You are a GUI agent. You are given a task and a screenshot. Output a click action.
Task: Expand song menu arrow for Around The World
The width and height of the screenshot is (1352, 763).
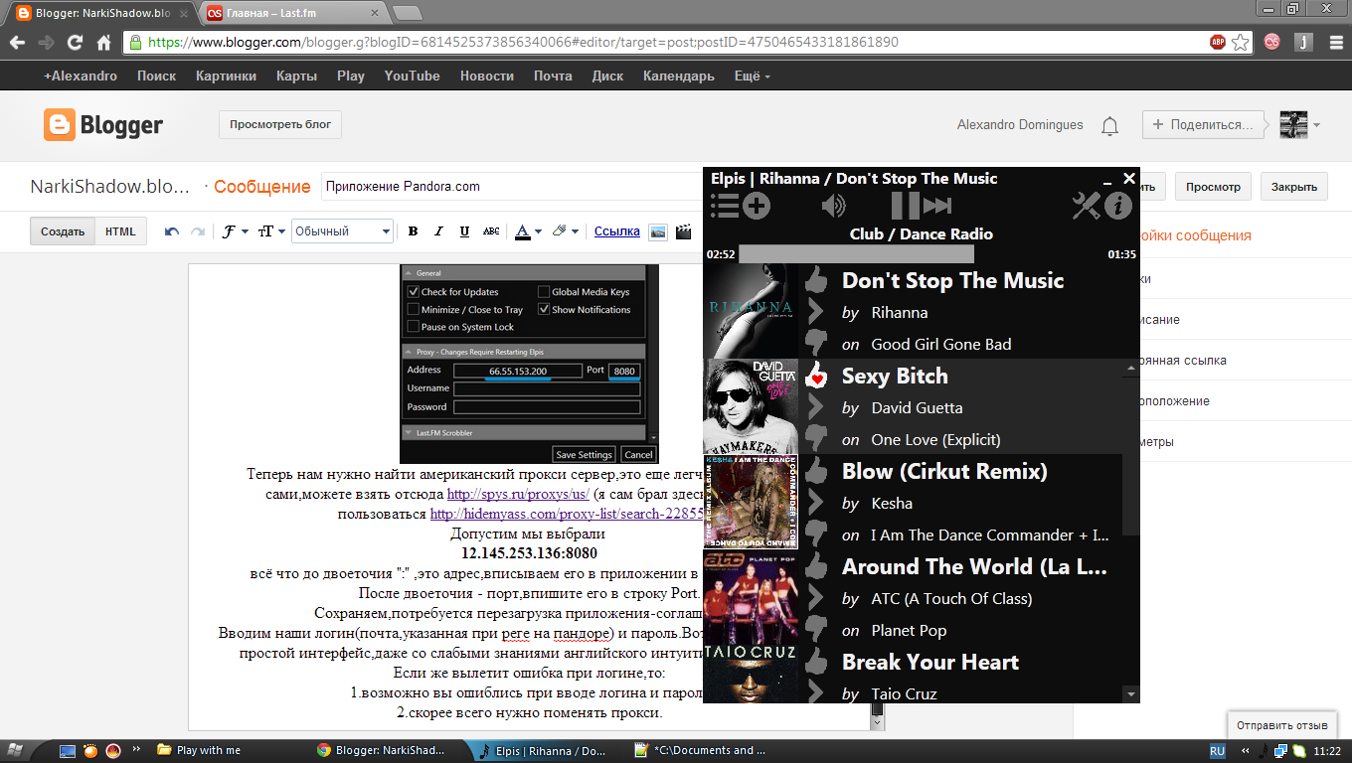[x=816, y=597]
